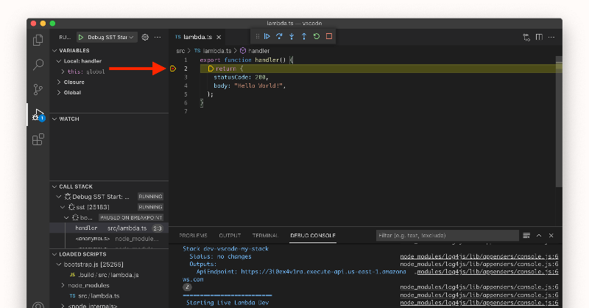
Task: Step over in the debug toolbar
Action: coord(279,37)
